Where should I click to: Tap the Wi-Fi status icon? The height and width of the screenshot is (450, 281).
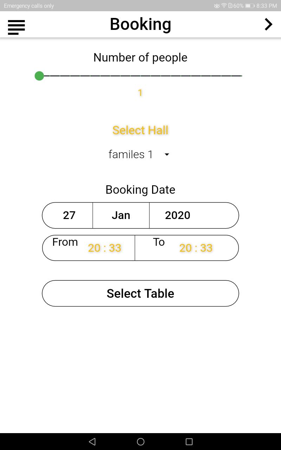(x=224, y=6)
